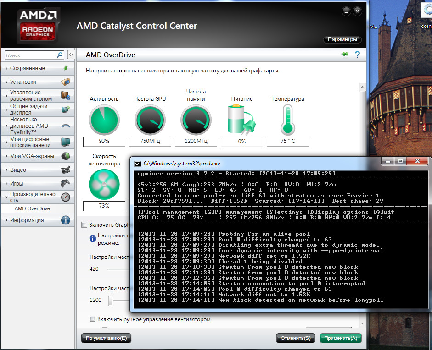Click the desktop management icon
This screenshot has width=432, height=350.
[x=66, y=96]
